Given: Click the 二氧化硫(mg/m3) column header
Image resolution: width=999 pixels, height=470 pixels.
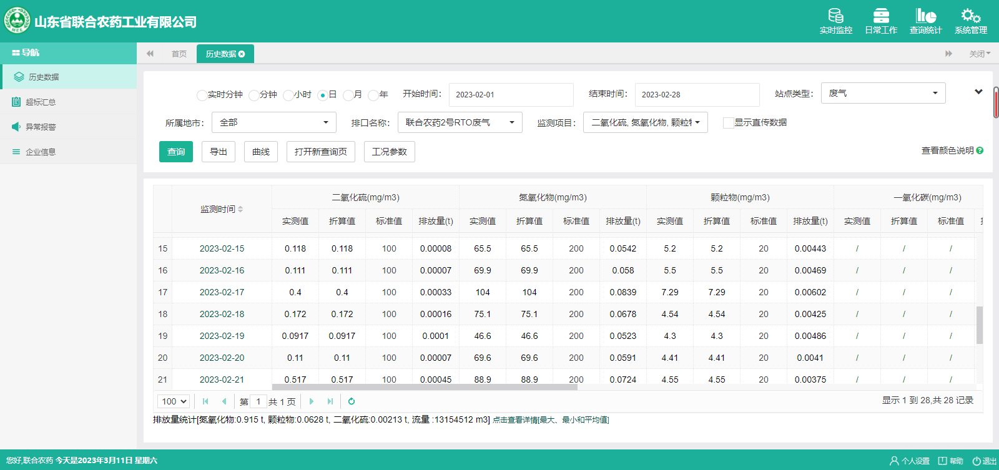Looking at the screenshot, I should [365, 197].
